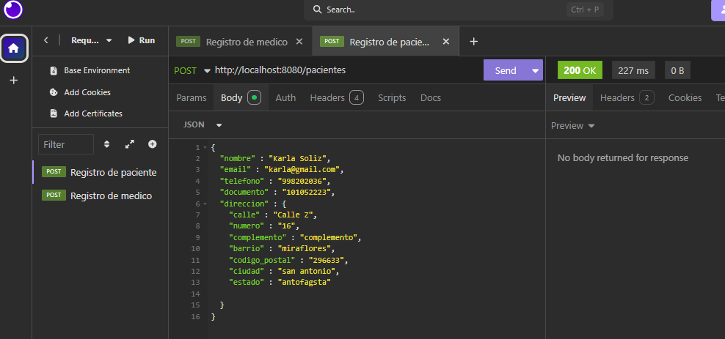Open a new request tab with plus
This screenshot has height=339, width=725.
(473, 42)
